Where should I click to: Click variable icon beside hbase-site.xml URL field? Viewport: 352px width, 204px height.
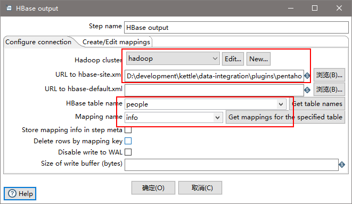[x=307, y=76]
